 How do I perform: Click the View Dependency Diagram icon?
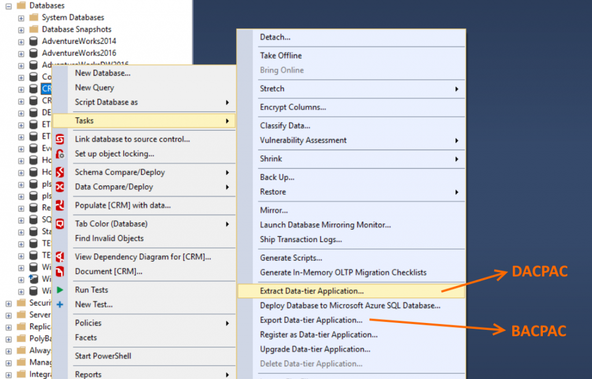[61, 256]
